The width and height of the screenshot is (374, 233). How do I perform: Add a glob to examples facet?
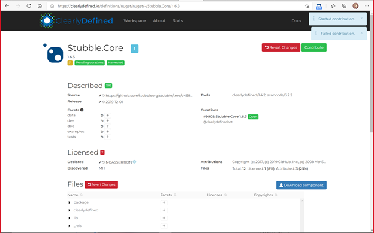click(x=107, y=132)
